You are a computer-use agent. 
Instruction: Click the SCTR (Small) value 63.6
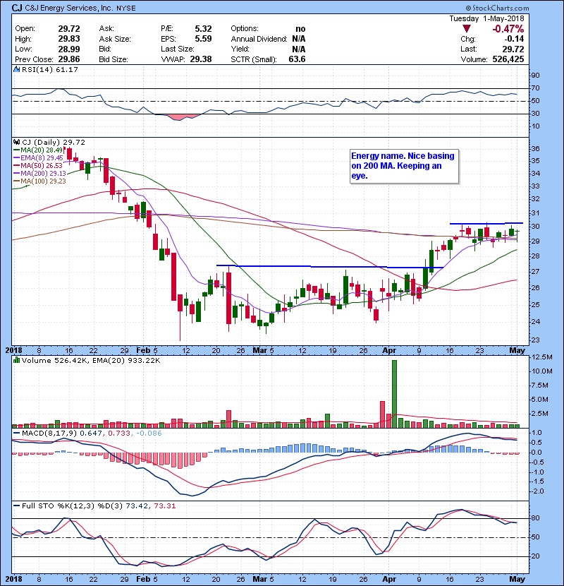(x=297, y=59)
